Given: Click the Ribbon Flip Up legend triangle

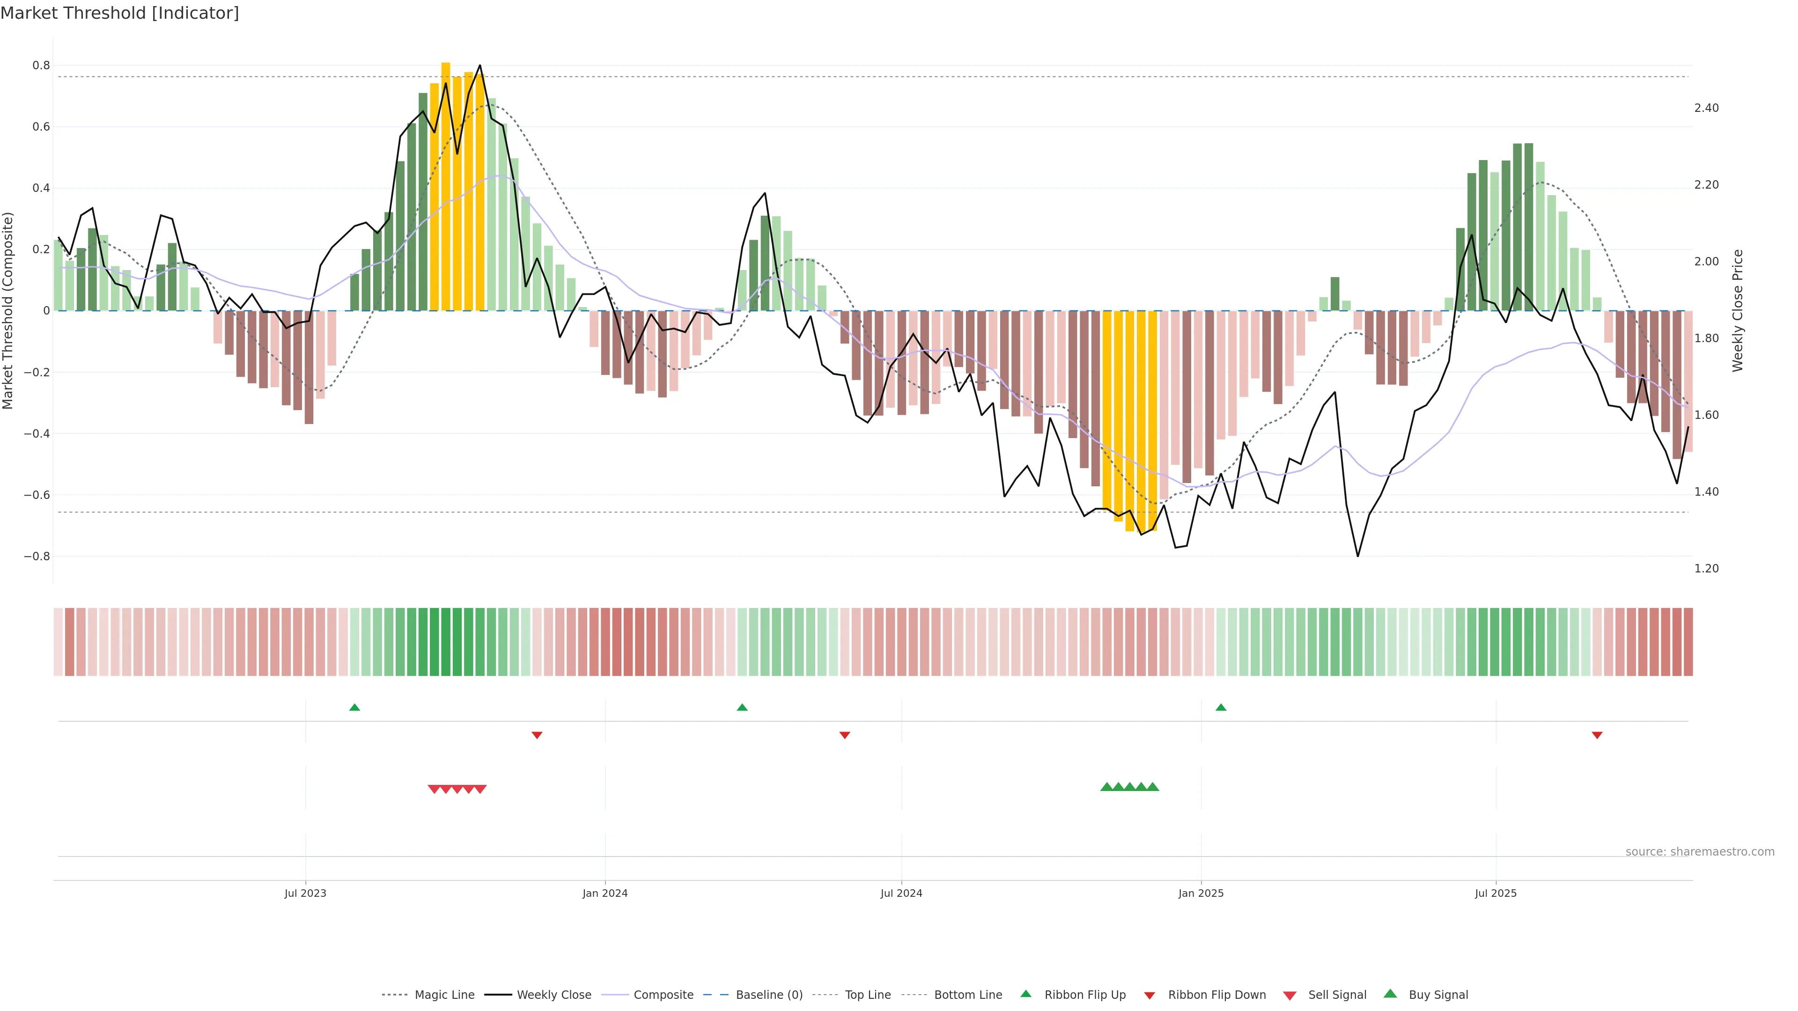Looking at the screenshot, I should [1025, 994].
